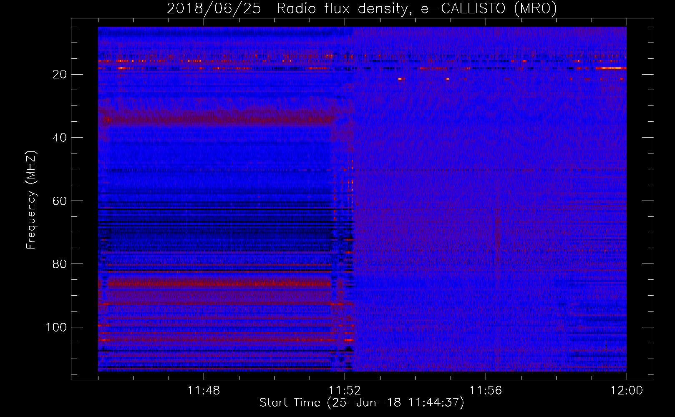Click the 40 MHz frequency tick label

[x=60, y=138]
